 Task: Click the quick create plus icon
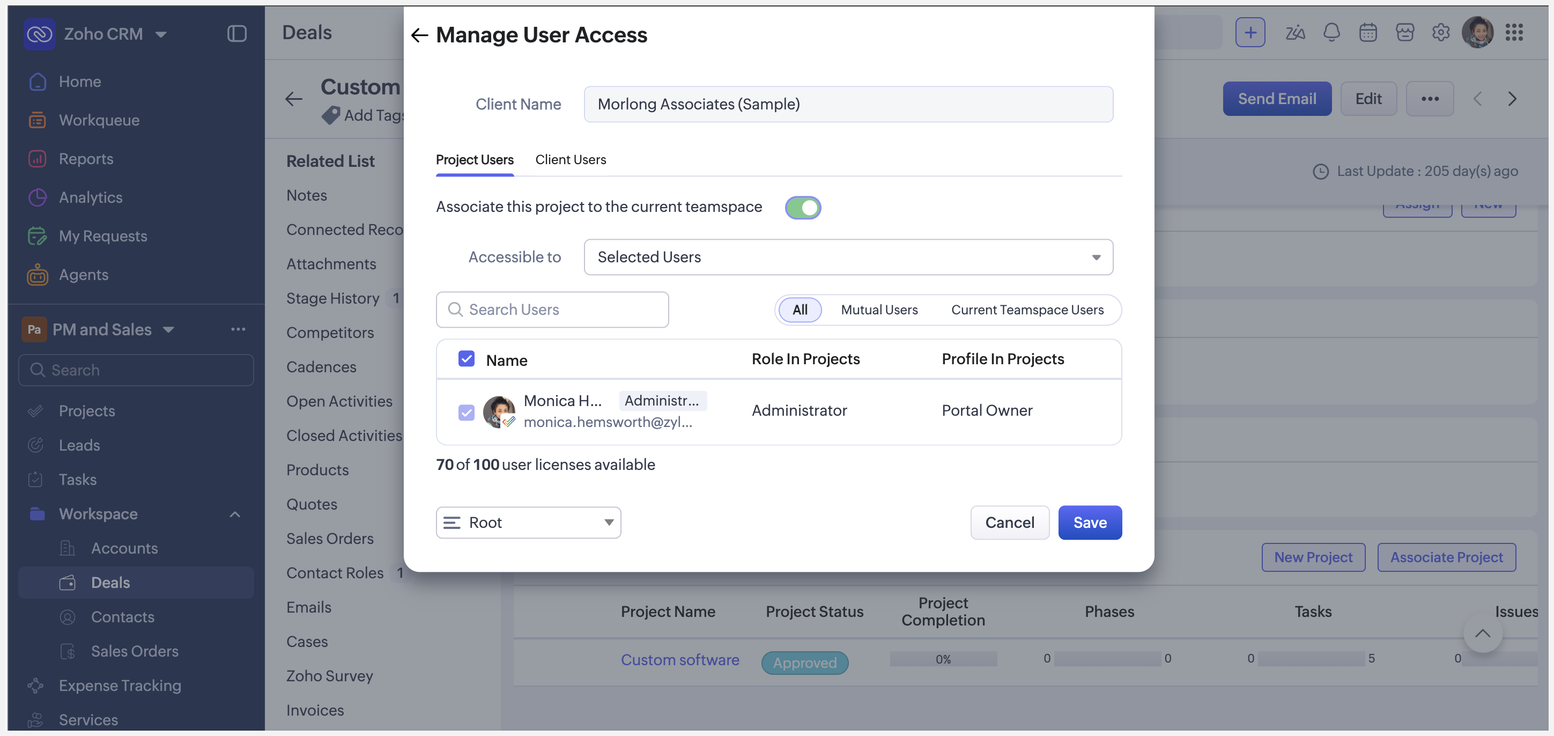point(1250,33)
